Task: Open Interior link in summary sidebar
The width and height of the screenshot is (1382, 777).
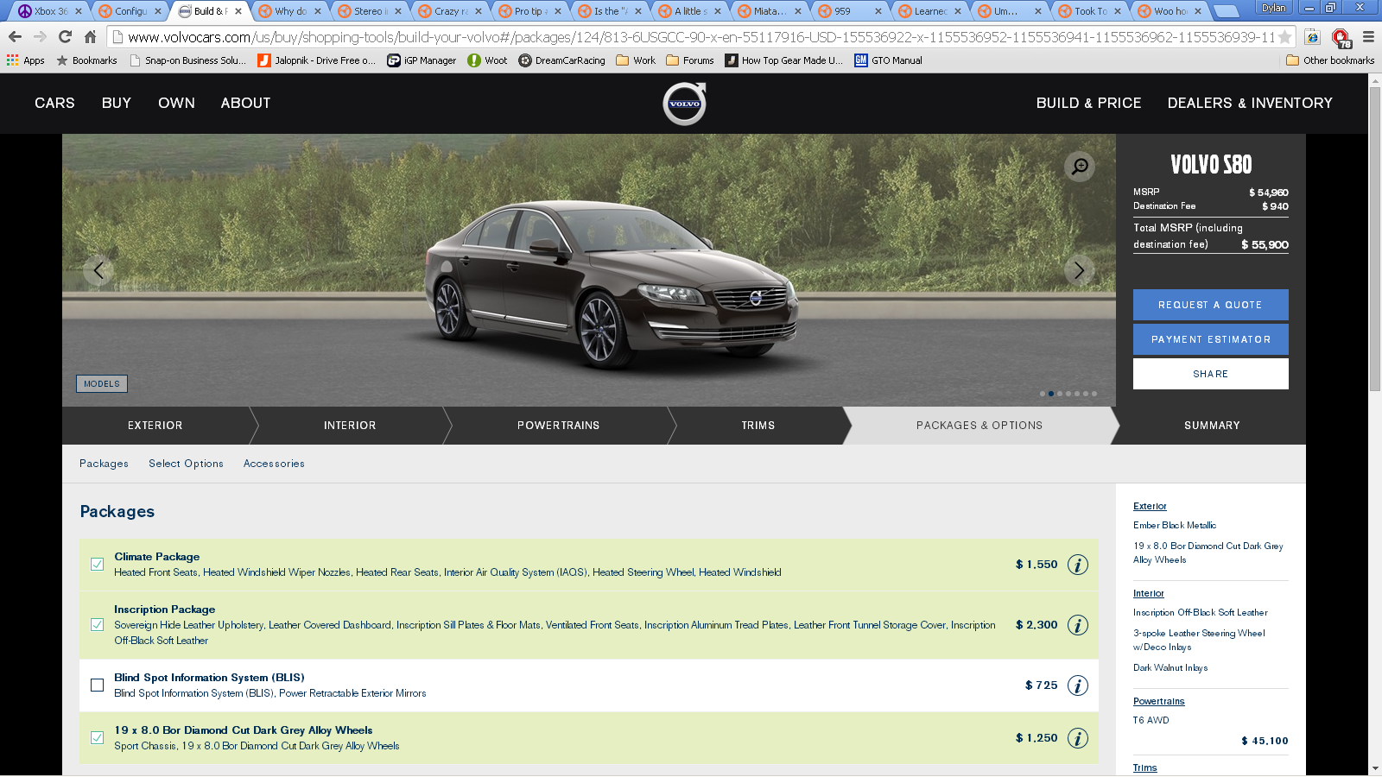Action: tap(1148, 593)
